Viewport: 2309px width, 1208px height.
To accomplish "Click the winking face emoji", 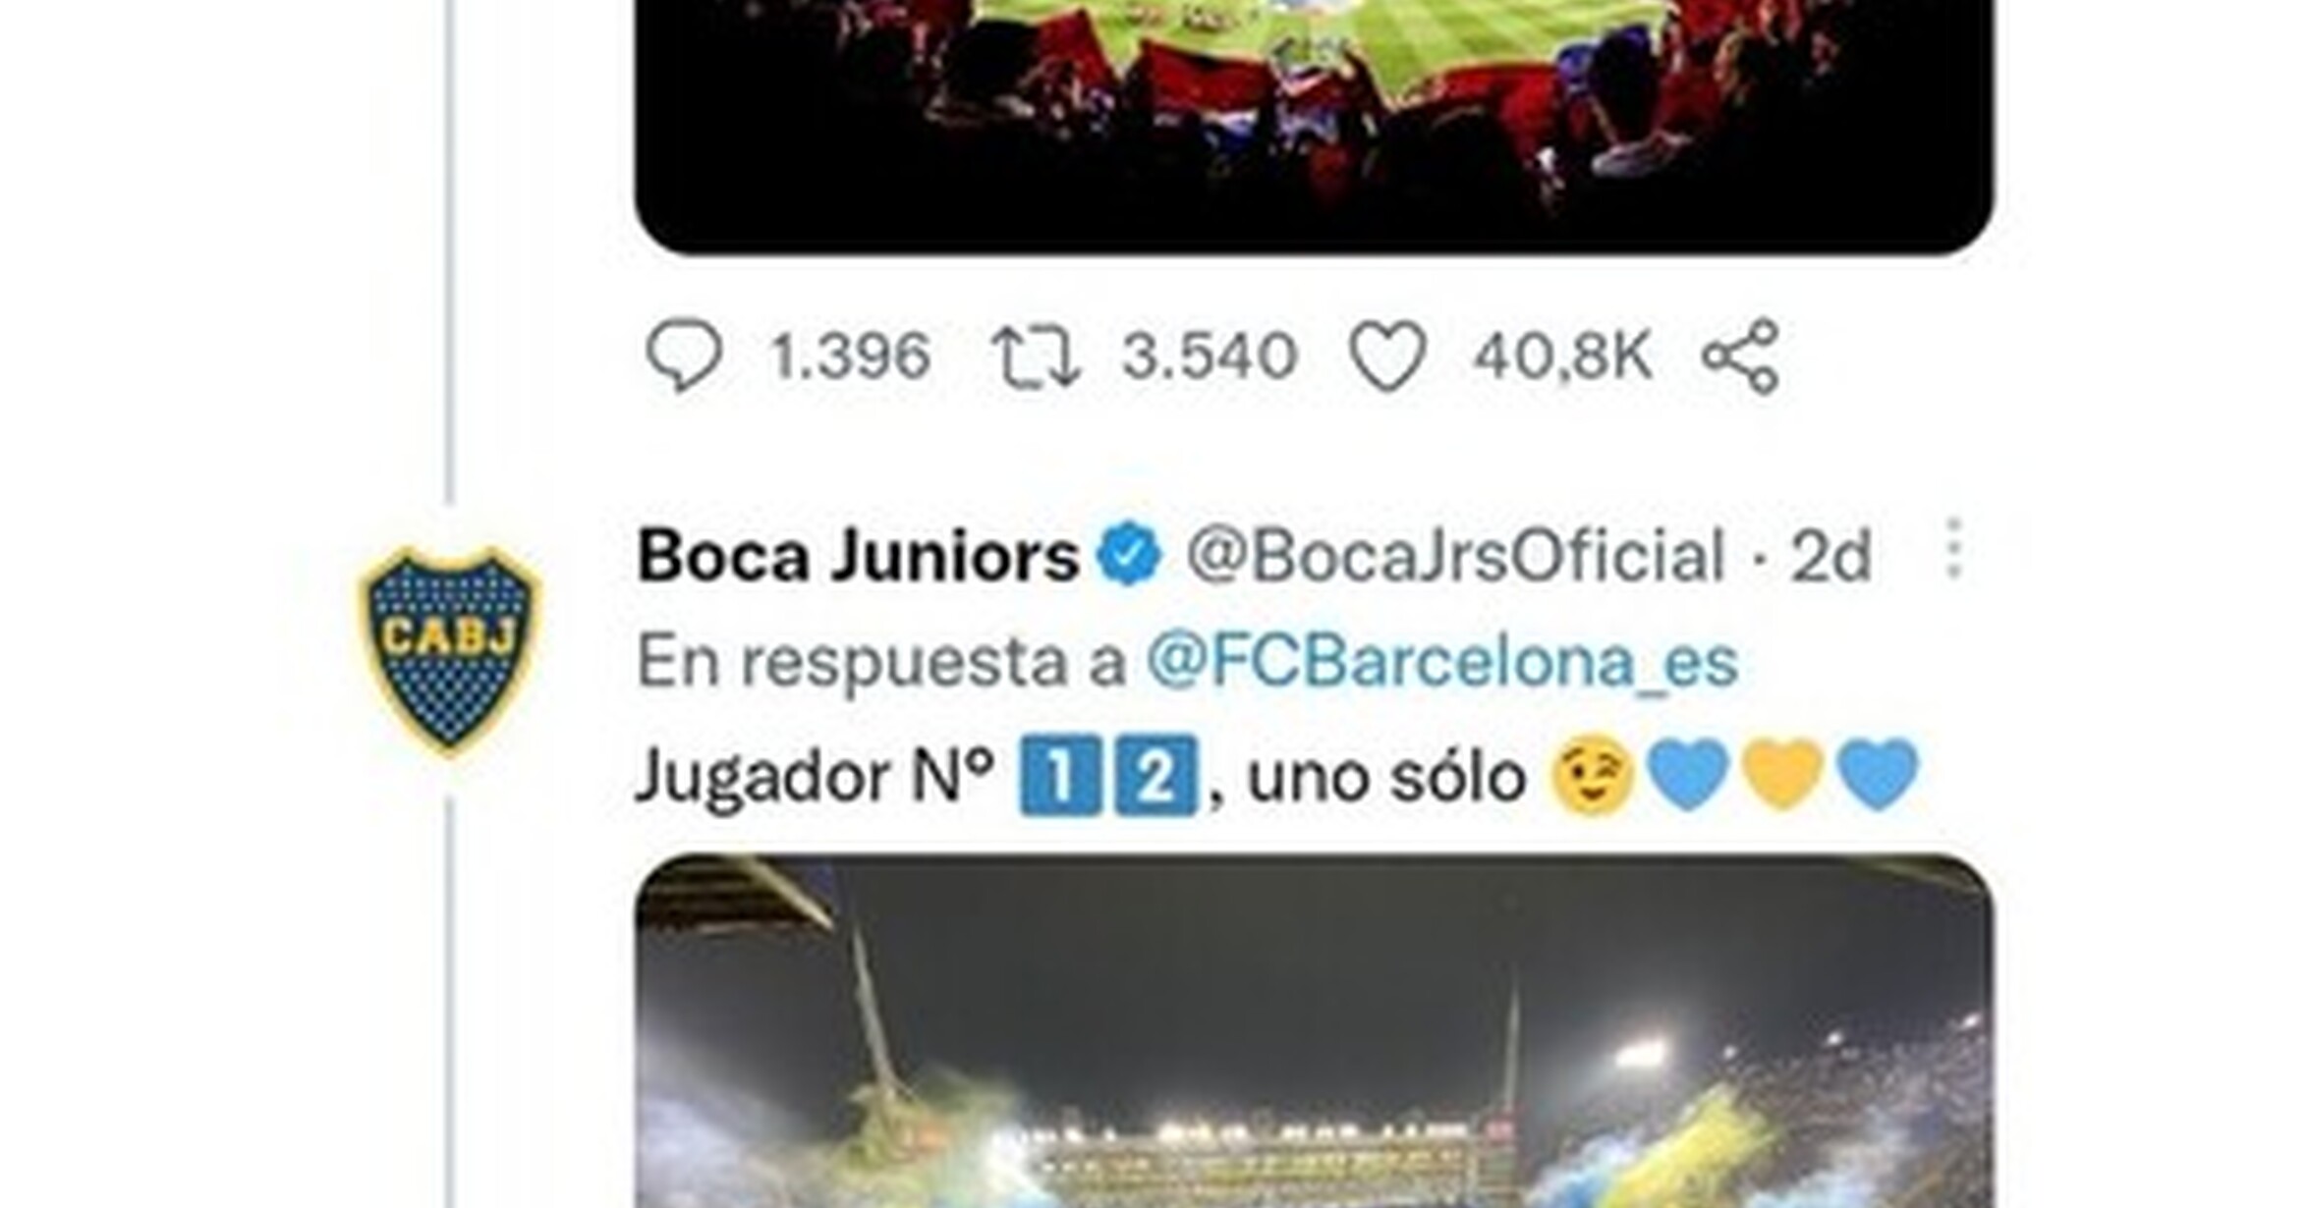I will pyautogui.click(x=1592, y=777).
